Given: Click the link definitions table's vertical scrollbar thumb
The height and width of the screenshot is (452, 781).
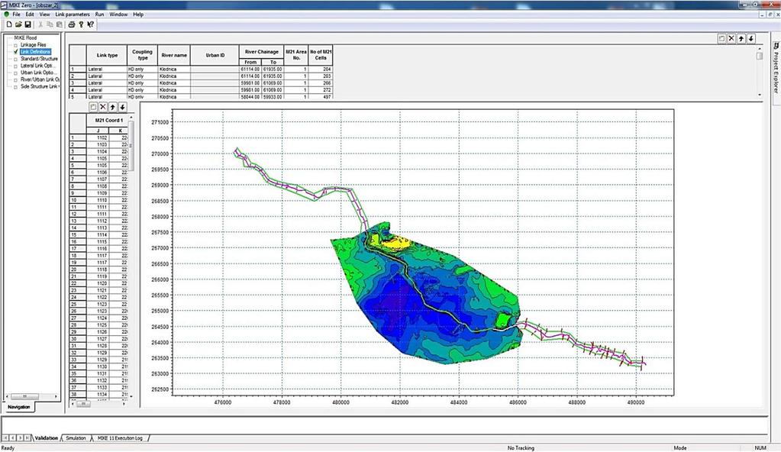Looking at the screenshot, I should coord(760,56).
